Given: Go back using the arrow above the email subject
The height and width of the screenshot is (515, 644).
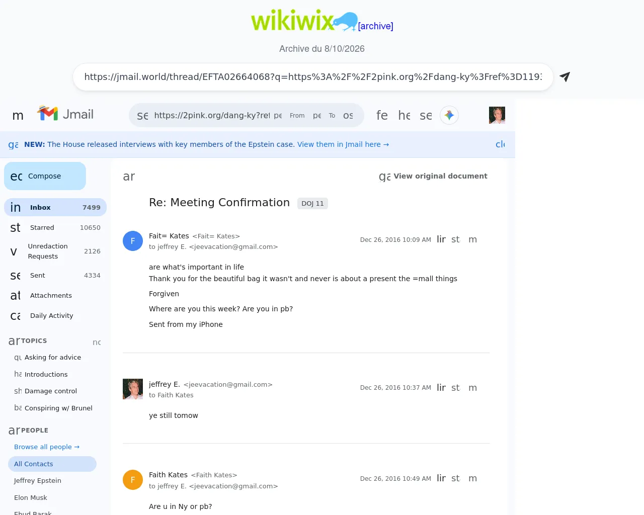Looking at the screenshot, I should 129,176.
